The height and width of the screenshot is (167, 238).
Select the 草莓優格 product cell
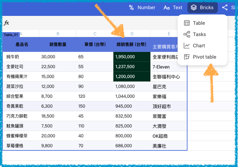[21, 146]
